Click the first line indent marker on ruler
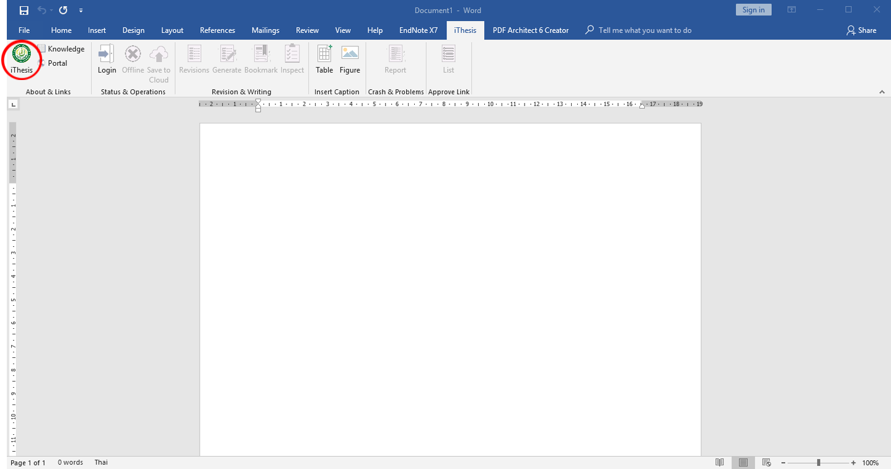The width and height of the screenshot is (891, 469). (x=258, y=102)
